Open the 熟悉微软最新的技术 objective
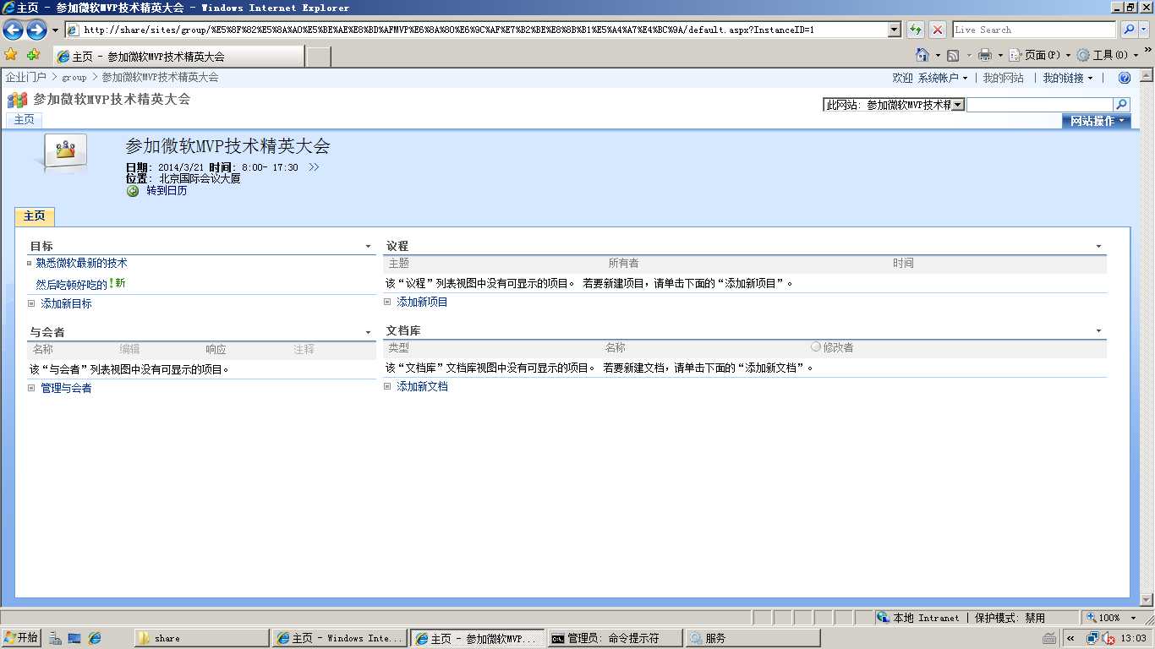The width and height of the screenshot is (1155, 649). click(x=81, y=264)
